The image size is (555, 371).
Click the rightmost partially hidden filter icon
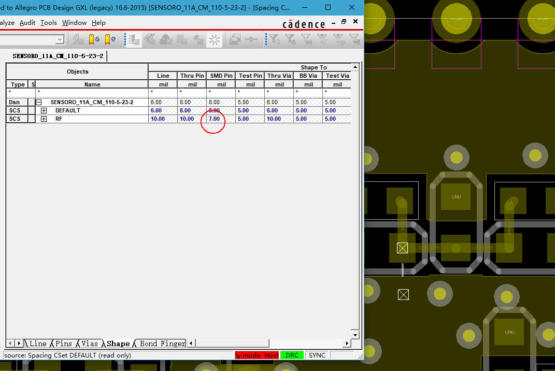(x=354, y=39)
